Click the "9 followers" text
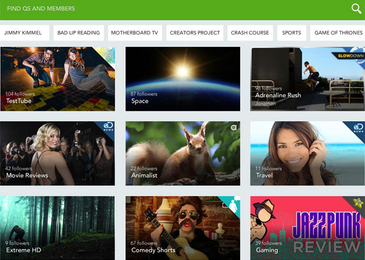This screenshot has width=365, height=260. coord(18,243)
